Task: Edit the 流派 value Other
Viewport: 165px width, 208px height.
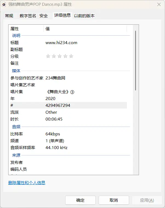Action: click(x=51, y=112)
